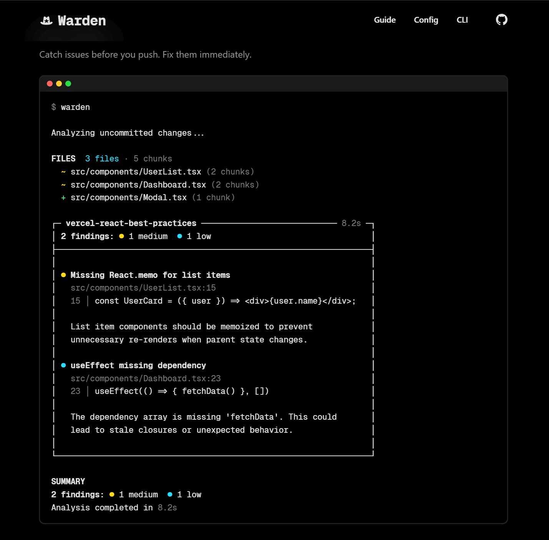The height and width of the screenshot is (540, 549).
Task: Click the Dashboard.tsx:23 file path
Action: (x=146, y=379)
